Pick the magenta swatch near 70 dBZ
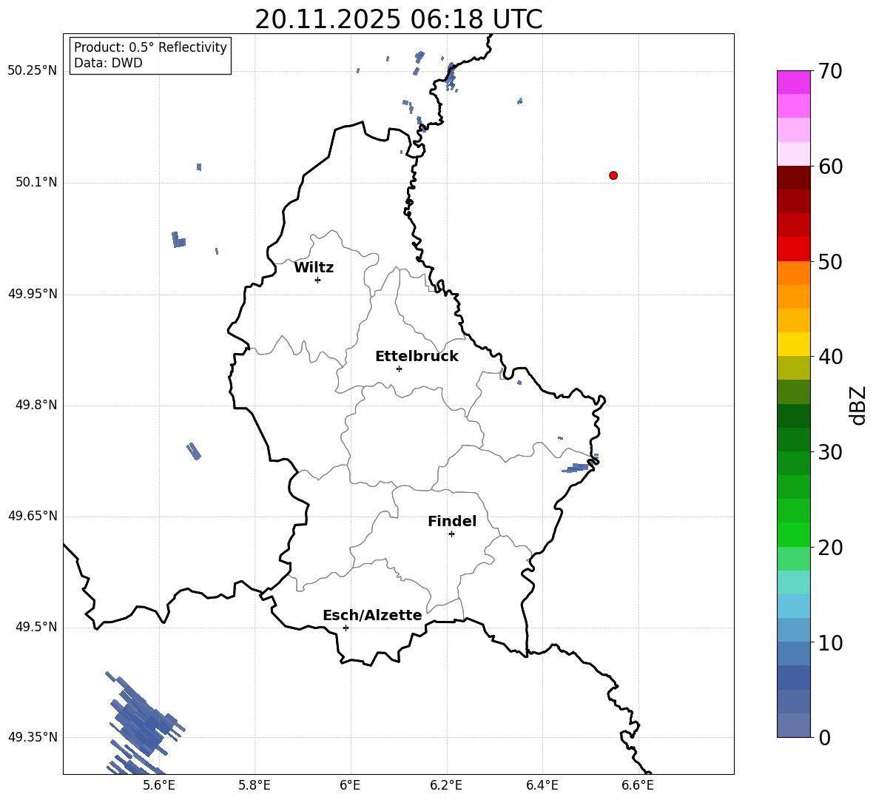The image size is (876, 800). [x=794, y=82]
